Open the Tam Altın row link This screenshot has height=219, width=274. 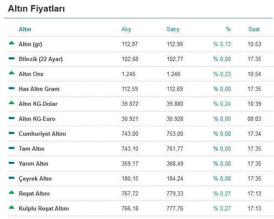click(x=32, y=149)
